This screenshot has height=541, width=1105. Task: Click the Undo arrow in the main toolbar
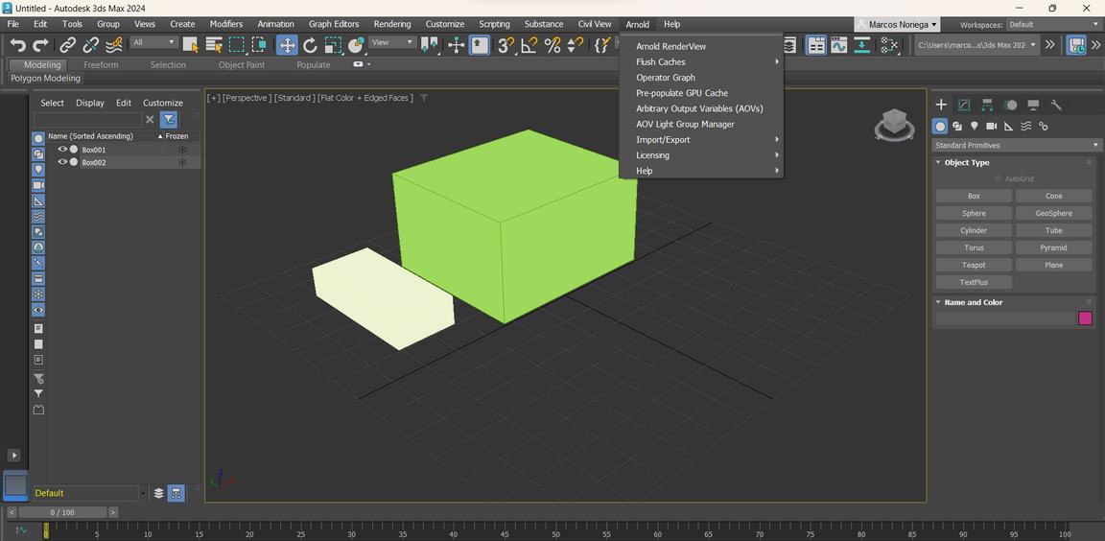[x=17, y=45]
